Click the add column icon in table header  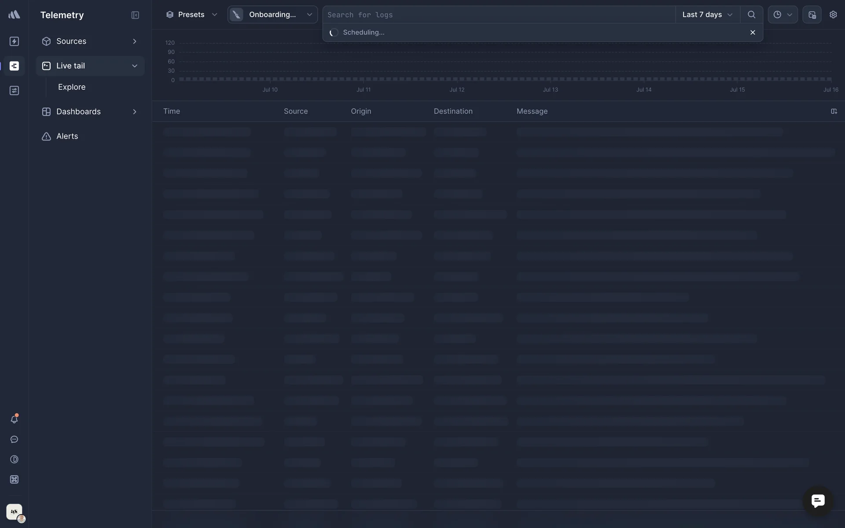(834, 111)
